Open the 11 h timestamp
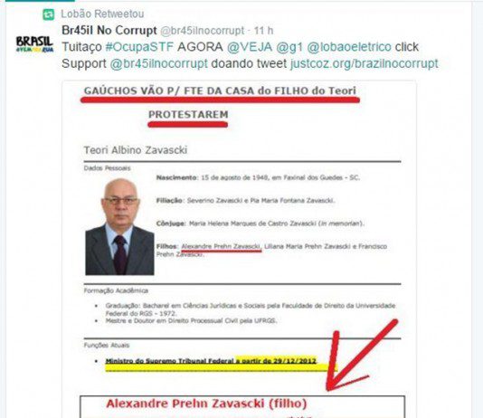The height and width of the screenshot is (418, 483). click(263, 31)
